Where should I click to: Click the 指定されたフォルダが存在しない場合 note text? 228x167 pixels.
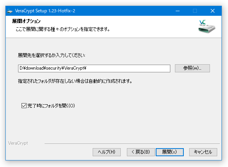75,81
